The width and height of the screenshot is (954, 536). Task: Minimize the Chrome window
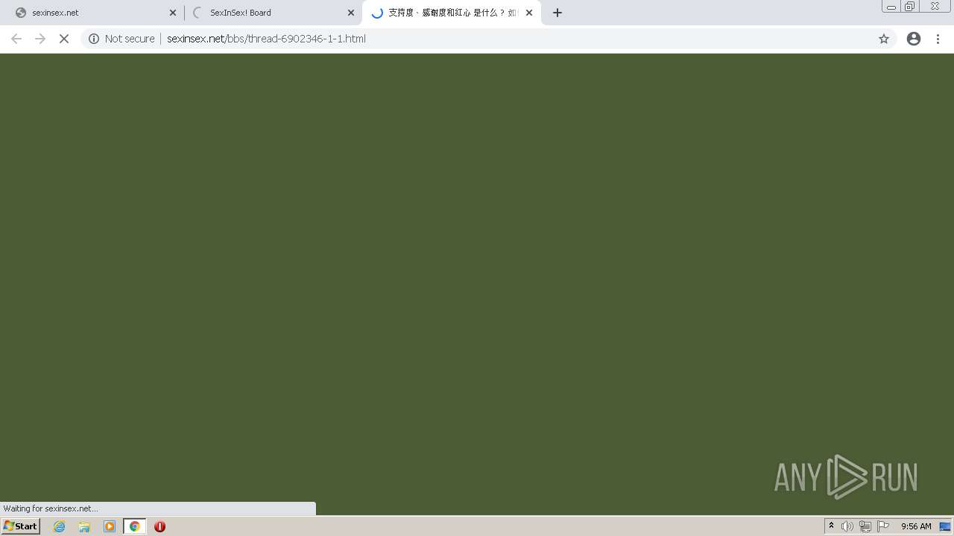pyautogui.click(x=891, y=7)
